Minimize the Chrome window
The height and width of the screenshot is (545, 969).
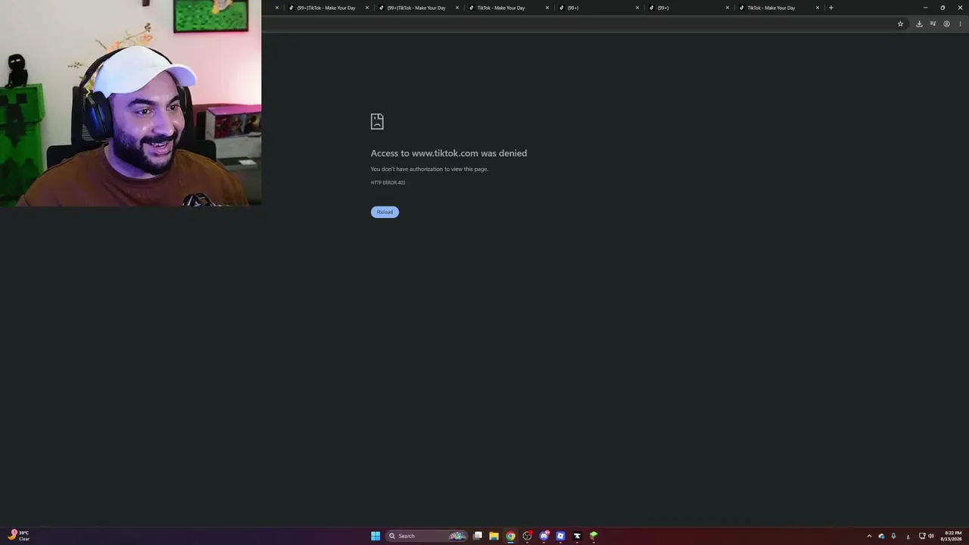[x=925, y=8]
